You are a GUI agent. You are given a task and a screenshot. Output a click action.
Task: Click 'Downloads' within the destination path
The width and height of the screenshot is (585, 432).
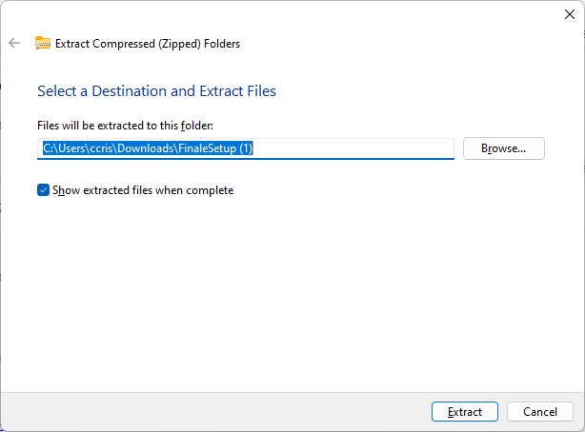click(146, 148)
